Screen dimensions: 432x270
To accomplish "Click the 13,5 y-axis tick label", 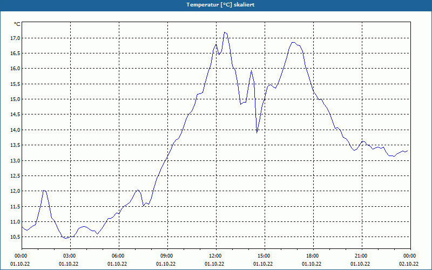I will point(16,145).
